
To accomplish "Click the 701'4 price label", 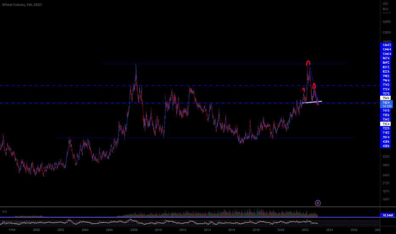I will [386, 137].
